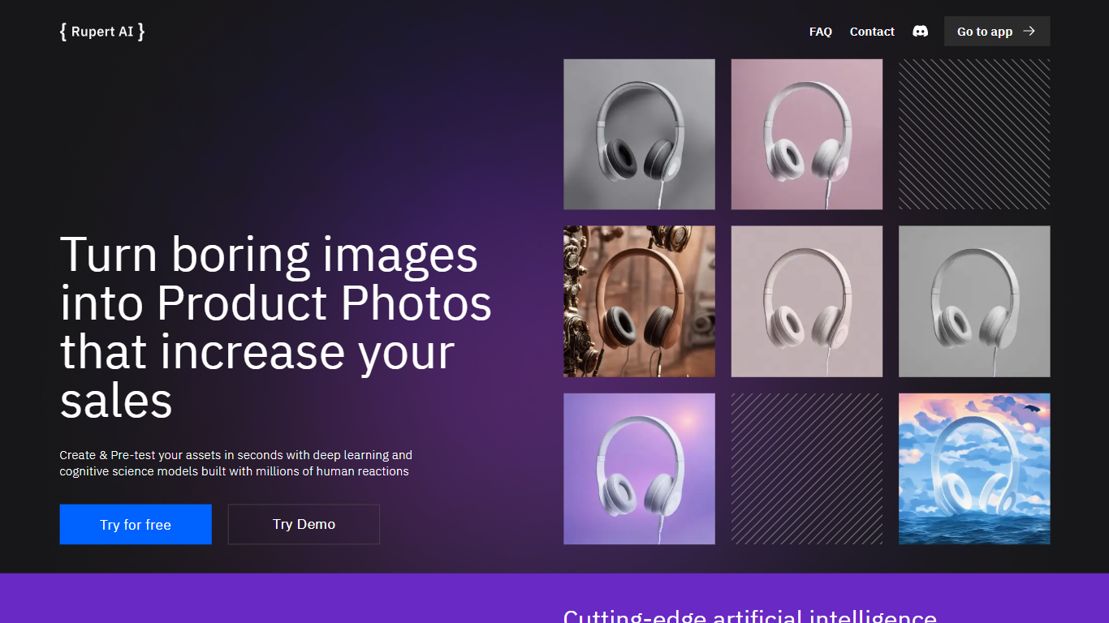Click the Go to app button
Screen dimensions: 1109x623
coord(985,32)
